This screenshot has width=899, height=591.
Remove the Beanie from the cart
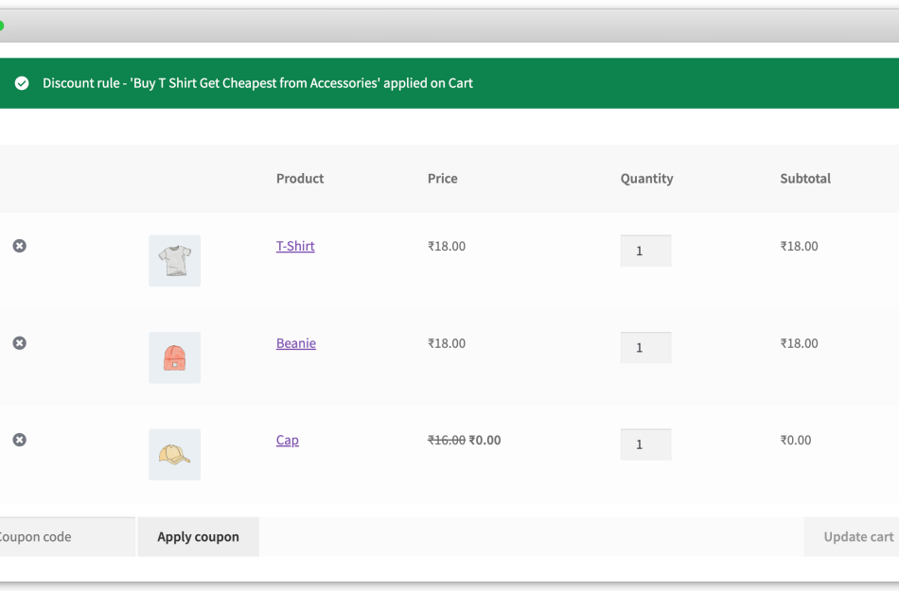[19, 342]
